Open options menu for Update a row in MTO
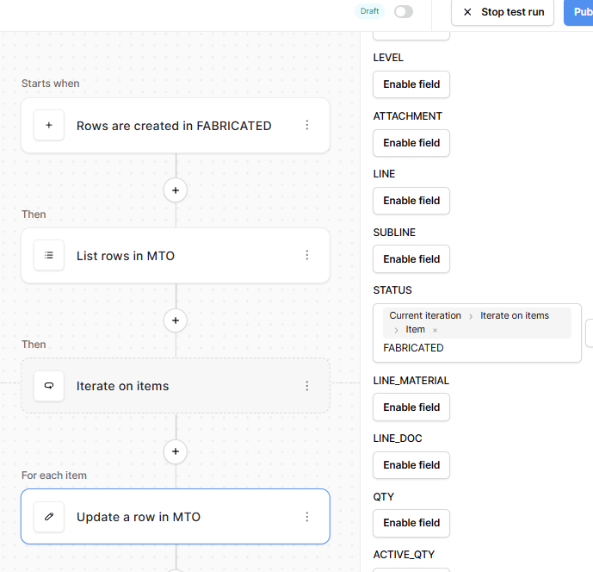This screenshot has height=572, width=593. coord(307,517)
